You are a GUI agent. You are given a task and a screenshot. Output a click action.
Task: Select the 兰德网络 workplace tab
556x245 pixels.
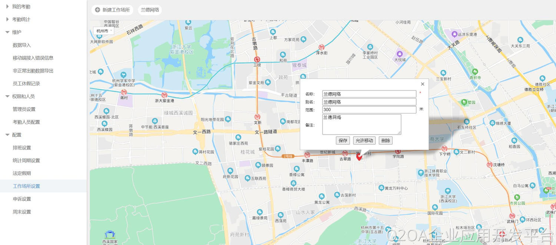pos(150,10)
